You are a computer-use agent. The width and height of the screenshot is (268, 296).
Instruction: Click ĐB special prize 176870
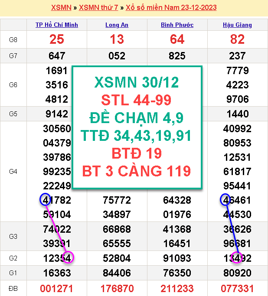117,289
